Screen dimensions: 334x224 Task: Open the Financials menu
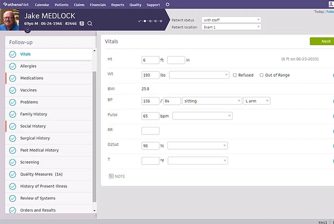point(98,5)
